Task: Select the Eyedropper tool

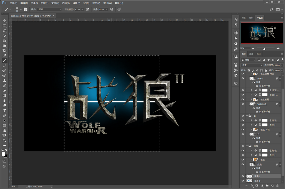Action: tap(4, 56)
